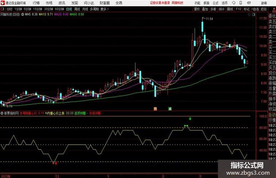The image size is (276, 178).
Task: Open F10 company info
Action: (x=238, y=9)
